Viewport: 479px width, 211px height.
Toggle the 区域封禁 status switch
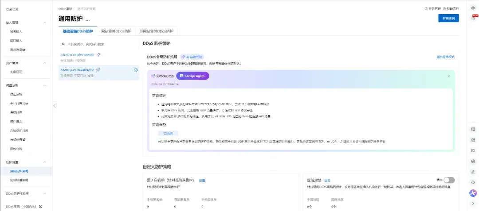(x=449, y=180)
